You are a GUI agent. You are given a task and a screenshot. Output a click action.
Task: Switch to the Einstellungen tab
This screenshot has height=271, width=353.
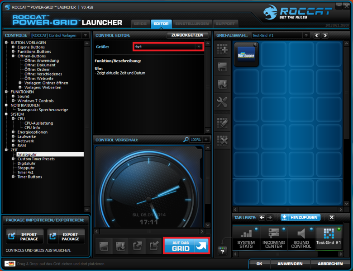coord(192,24)
